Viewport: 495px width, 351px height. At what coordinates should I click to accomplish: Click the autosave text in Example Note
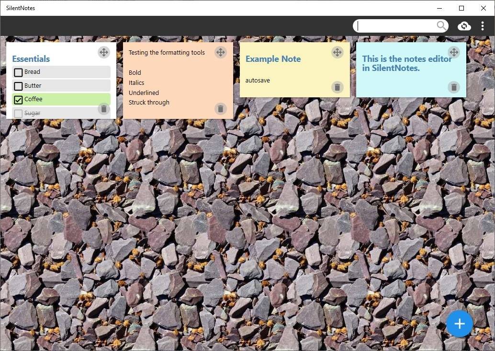pos(258,81)
